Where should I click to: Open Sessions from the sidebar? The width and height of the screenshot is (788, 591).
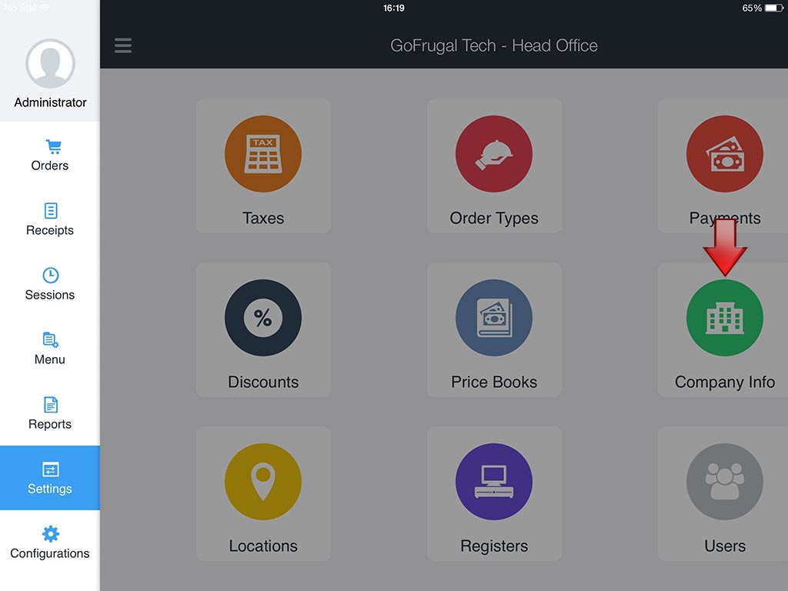[x=50, y=285]
